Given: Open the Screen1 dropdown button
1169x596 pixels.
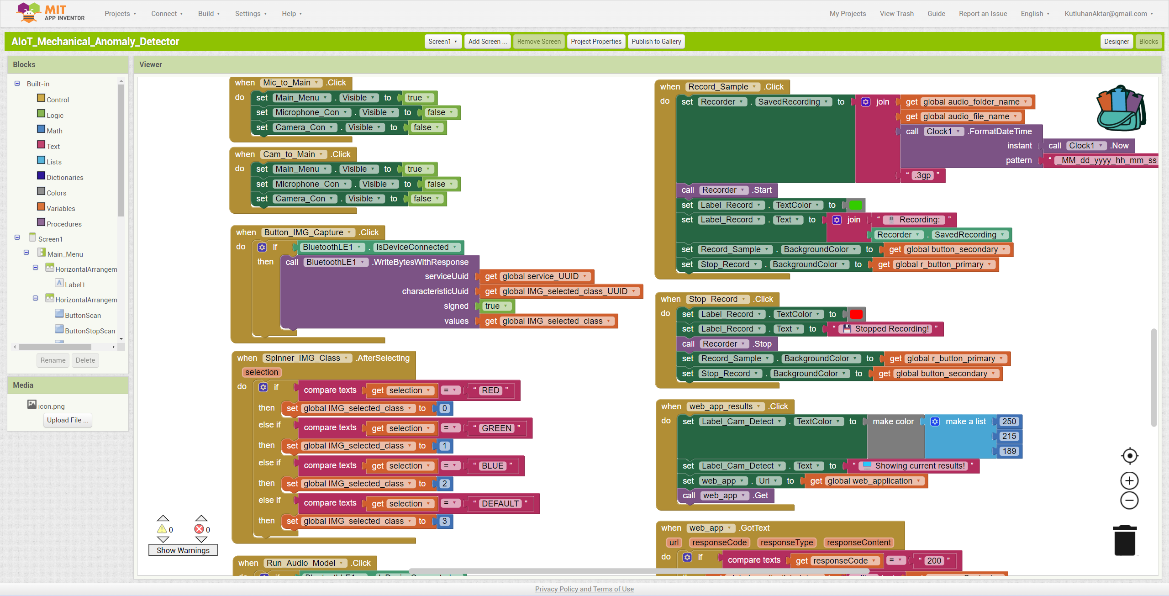Looking at the screenshot, I should [442, 42].
